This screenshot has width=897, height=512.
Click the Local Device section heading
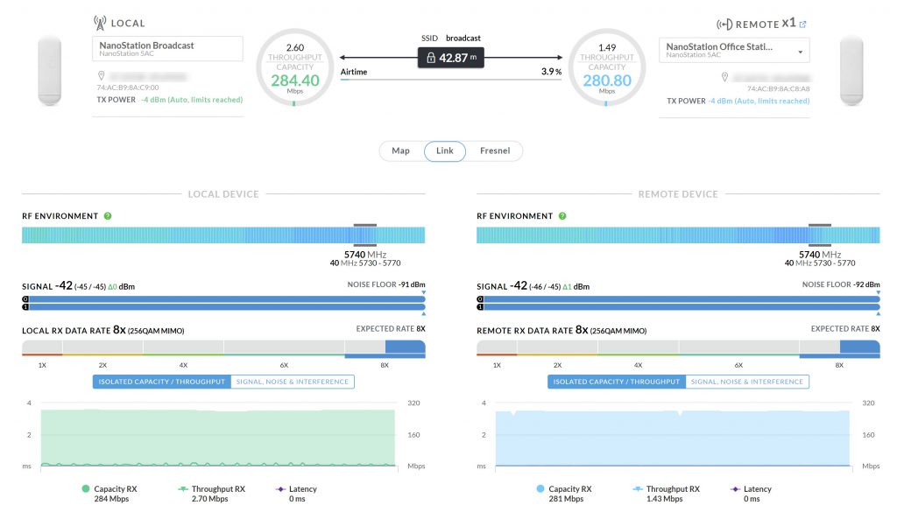click(223, 194)
